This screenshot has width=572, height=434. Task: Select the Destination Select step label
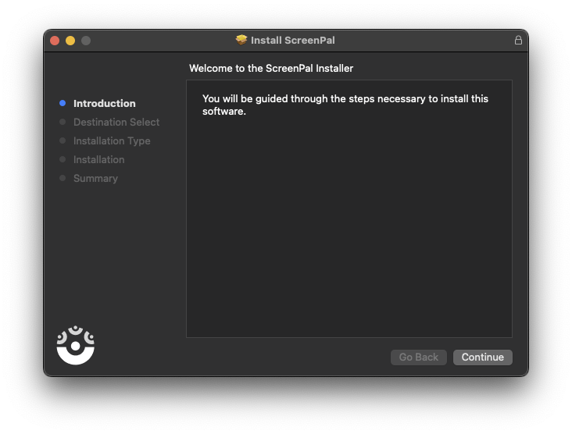click(116, 122)
